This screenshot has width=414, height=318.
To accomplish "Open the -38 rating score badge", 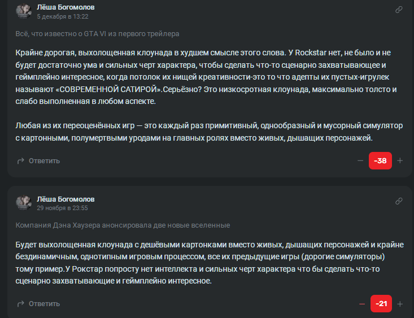I will point(380,160).
